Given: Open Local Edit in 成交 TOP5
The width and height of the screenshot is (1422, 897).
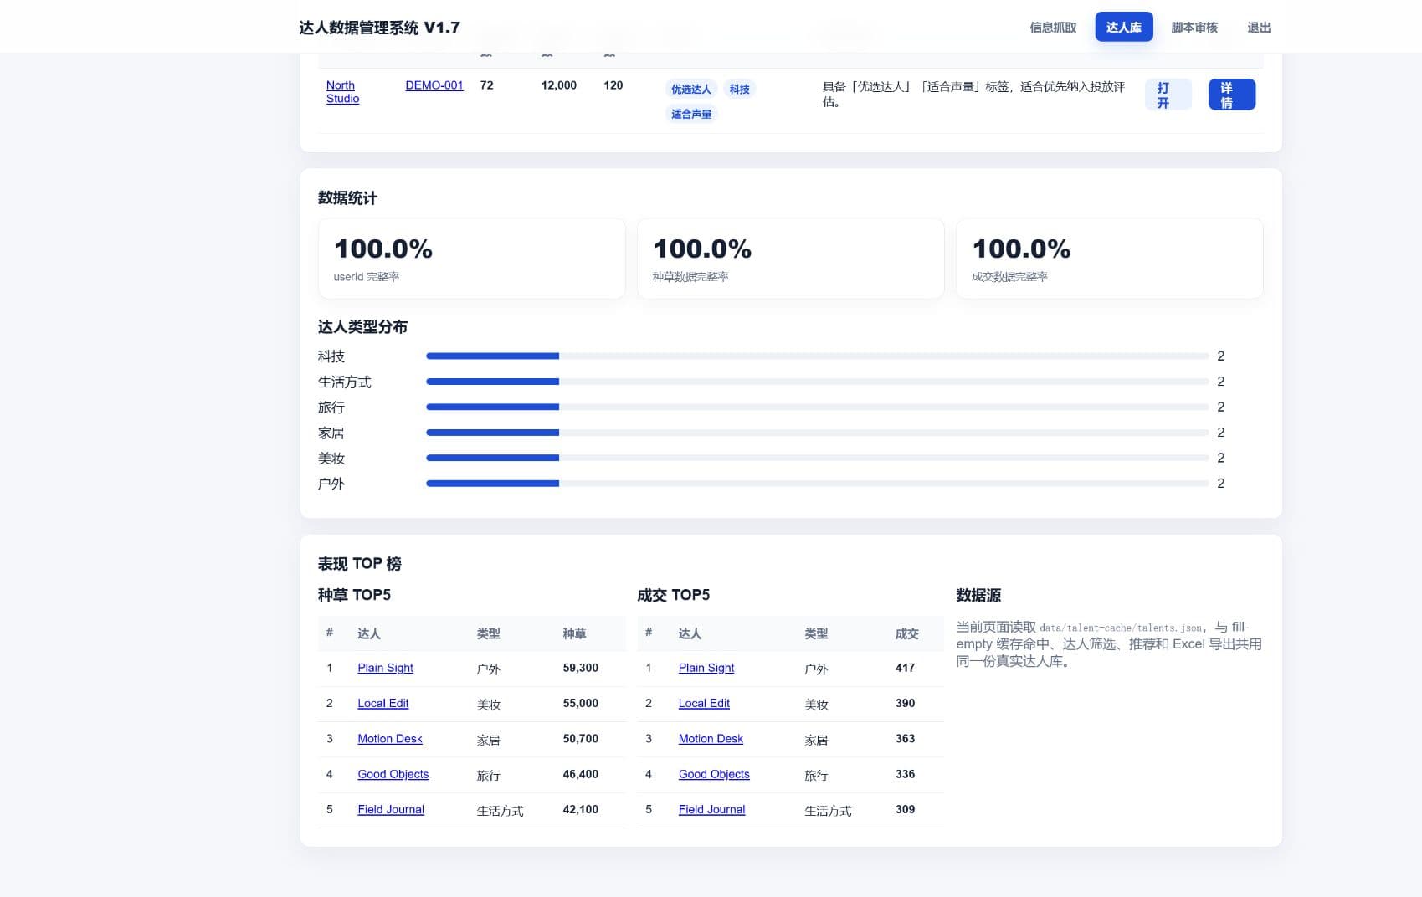Looking at the screenshot, I should point(704,703).
